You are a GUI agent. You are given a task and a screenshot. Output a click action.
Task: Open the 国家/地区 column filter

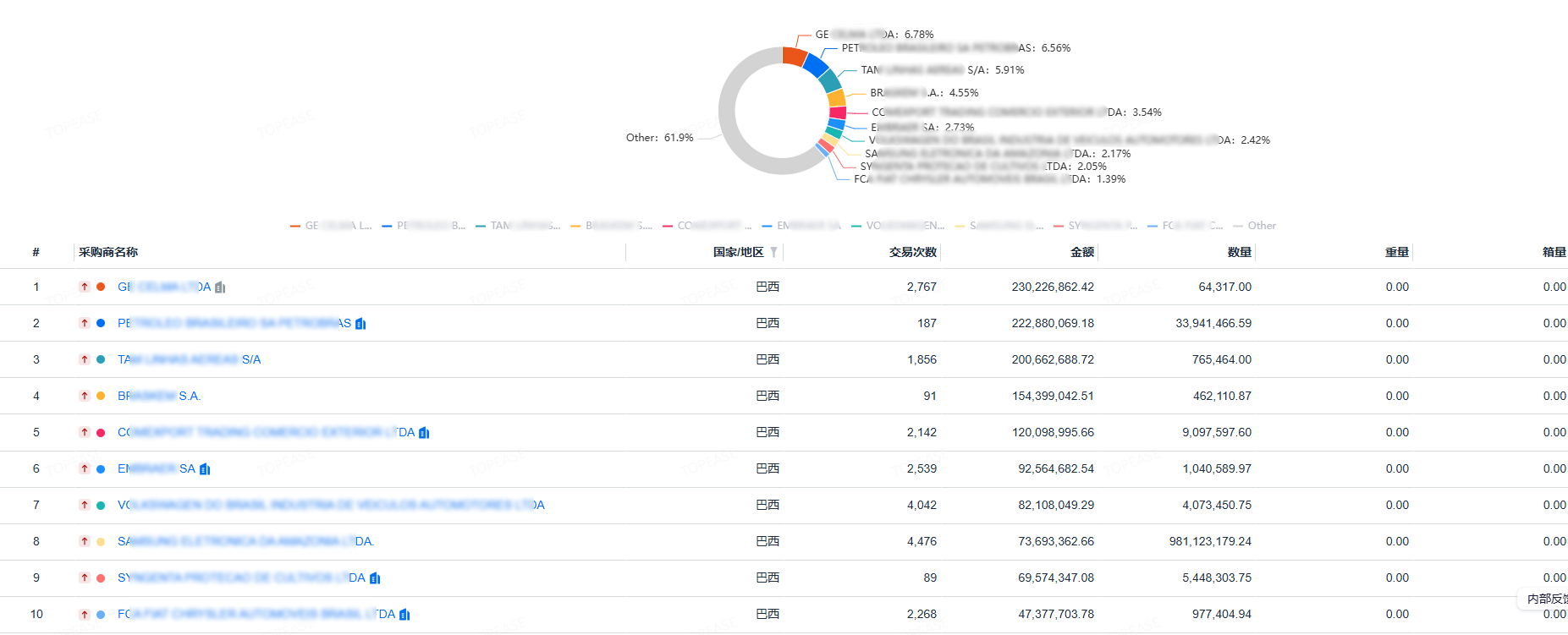(773, 252)
